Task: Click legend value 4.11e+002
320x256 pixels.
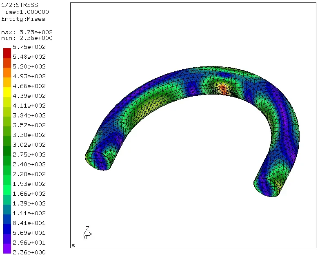Action: point(29,106)
